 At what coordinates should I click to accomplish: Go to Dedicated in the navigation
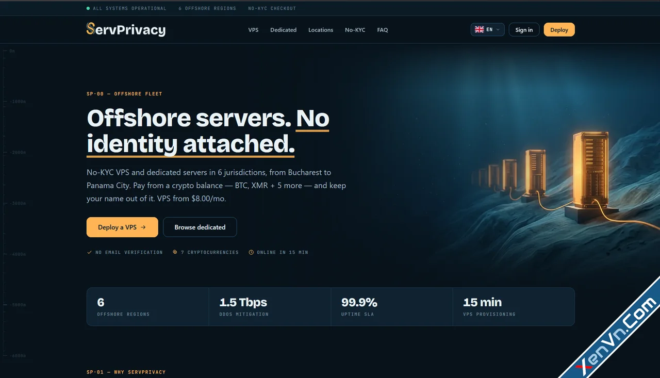point(283,30)
